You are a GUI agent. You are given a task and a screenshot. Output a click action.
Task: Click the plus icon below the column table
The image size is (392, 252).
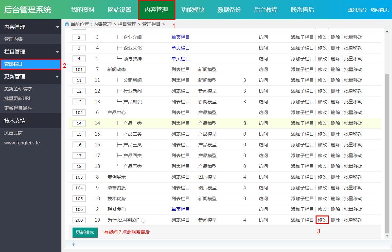pyautogui.click(x=73, y=244)
